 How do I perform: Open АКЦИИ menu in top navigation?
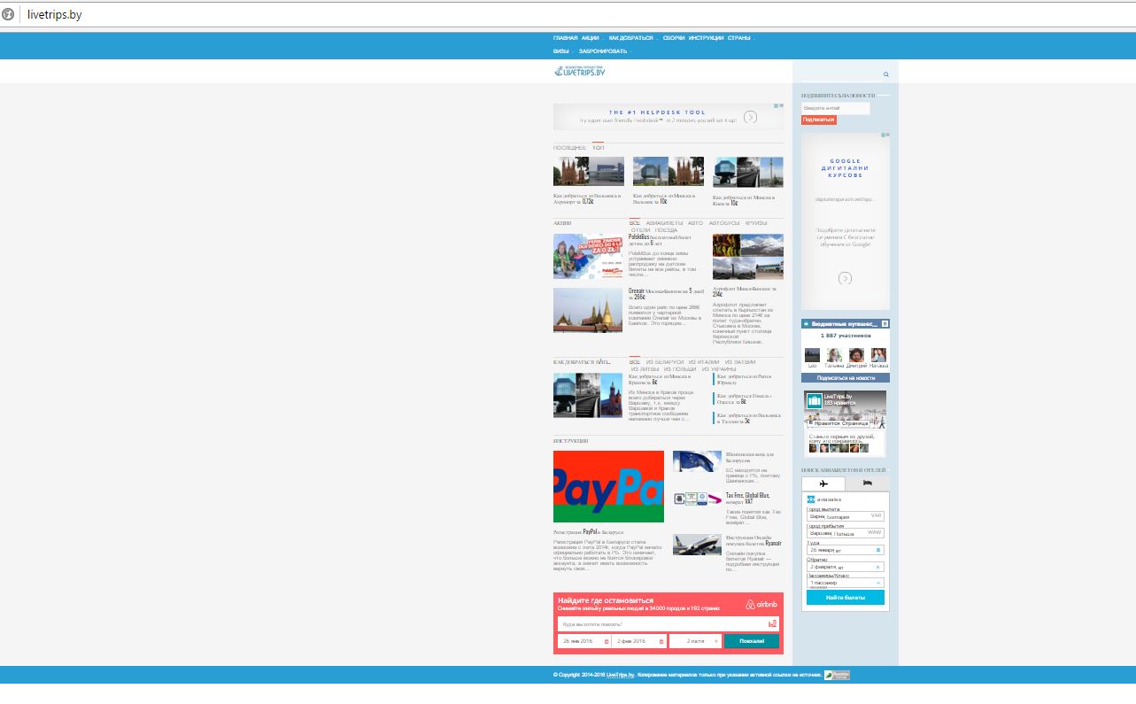591,38
